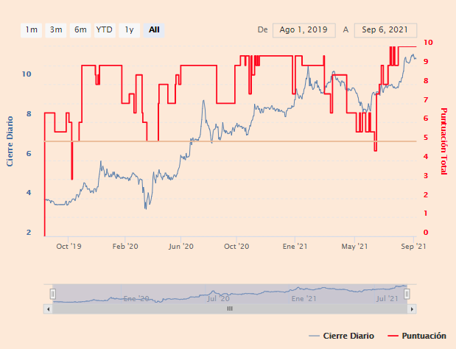This screenshot has height=349, width=456.
Task: Click the scrollbar right arrow
Action: (412, 309)
